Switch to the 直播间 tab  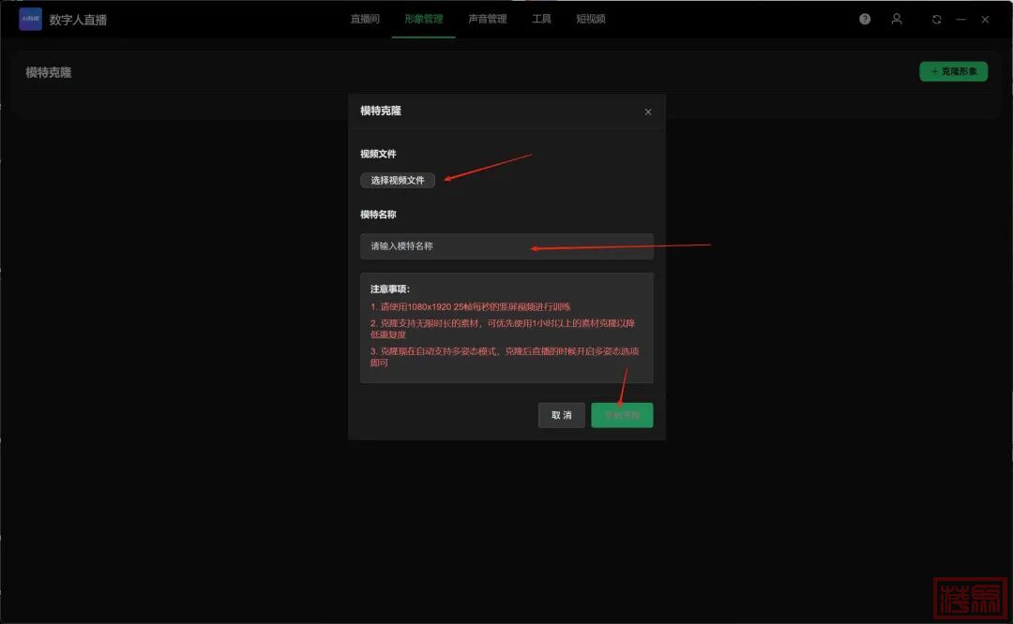click(365, 19)
